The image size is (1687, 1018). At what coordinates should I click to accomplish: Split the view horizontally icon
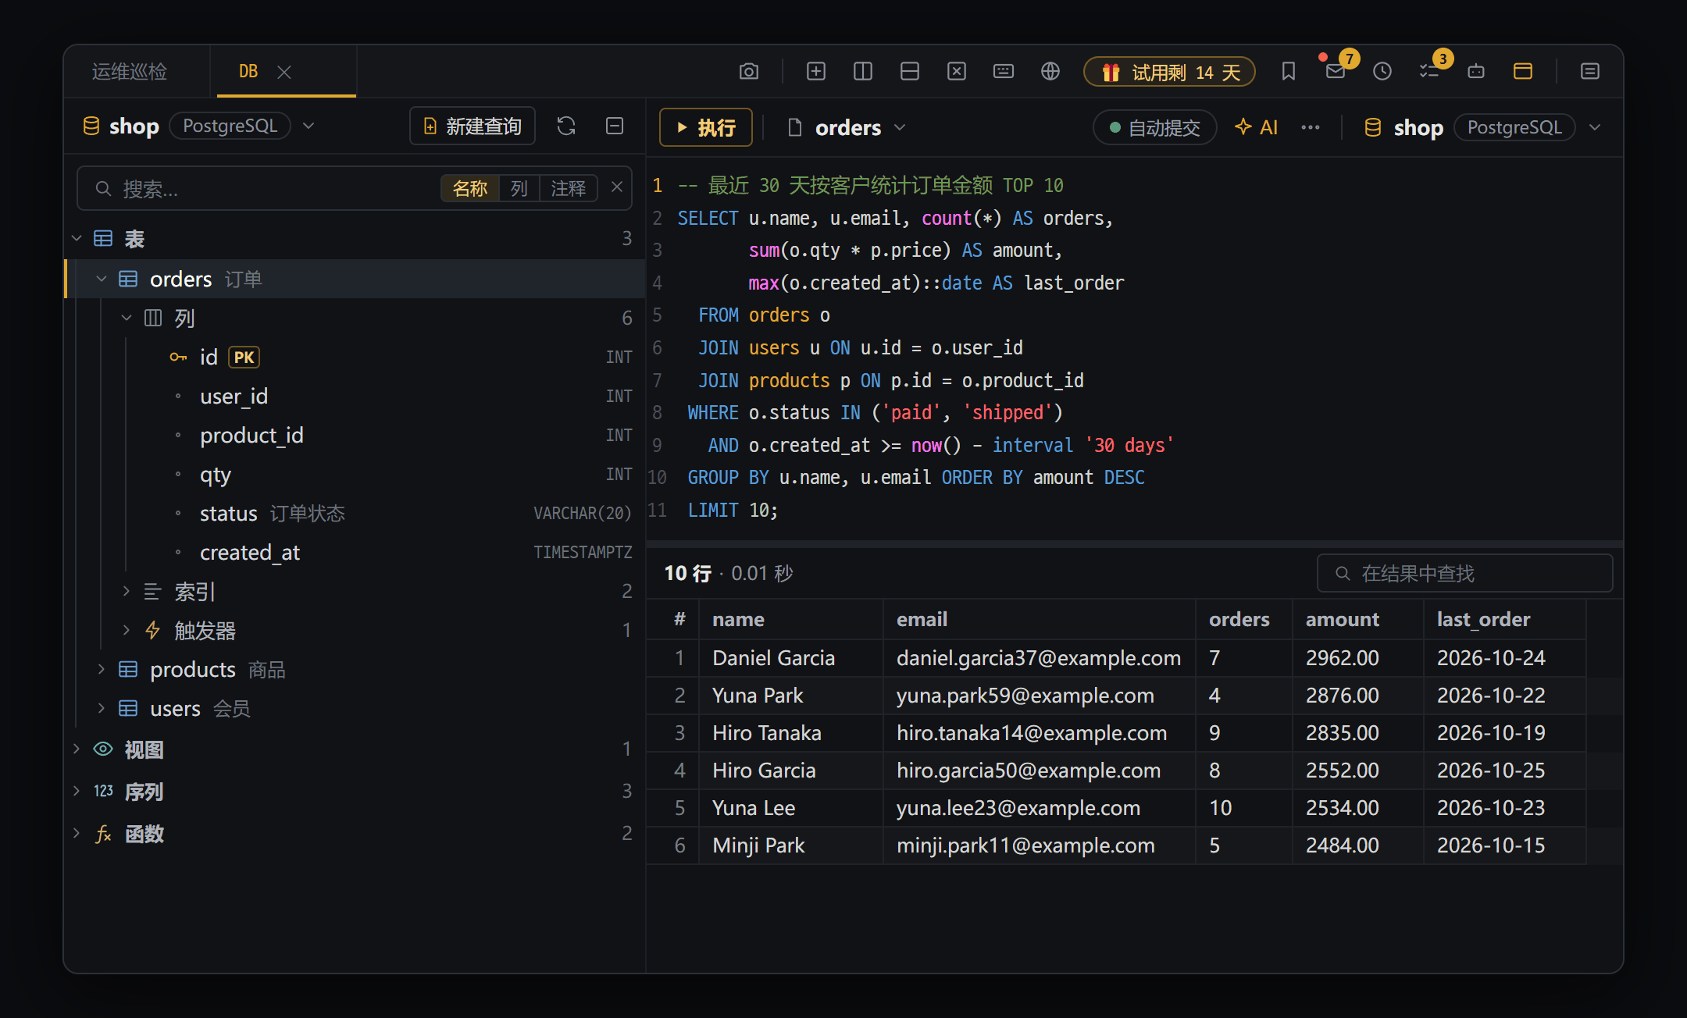pos(910,72)
